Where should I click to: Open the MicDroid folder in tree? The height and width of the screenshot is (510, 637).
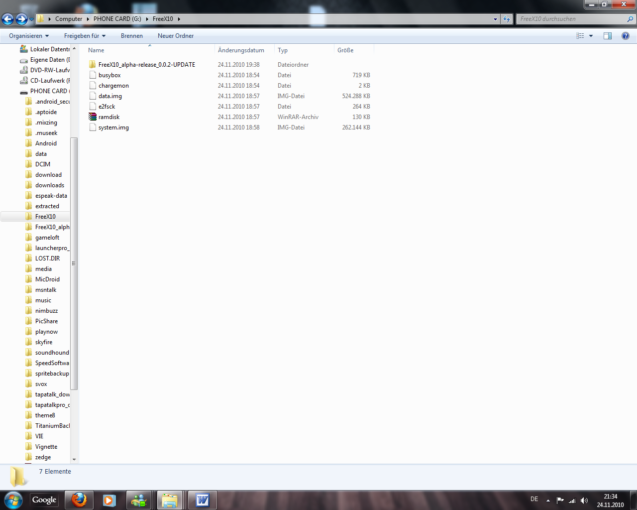coord(43,279)
